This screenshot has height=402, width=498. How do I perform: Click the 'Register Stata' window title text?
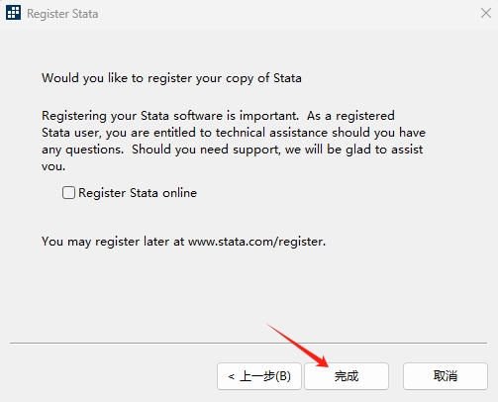pyautogui.click(x=62, y=14)
